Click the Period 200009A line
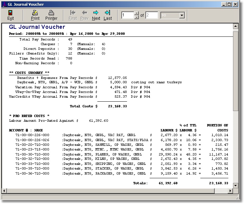 pos(67,34)
